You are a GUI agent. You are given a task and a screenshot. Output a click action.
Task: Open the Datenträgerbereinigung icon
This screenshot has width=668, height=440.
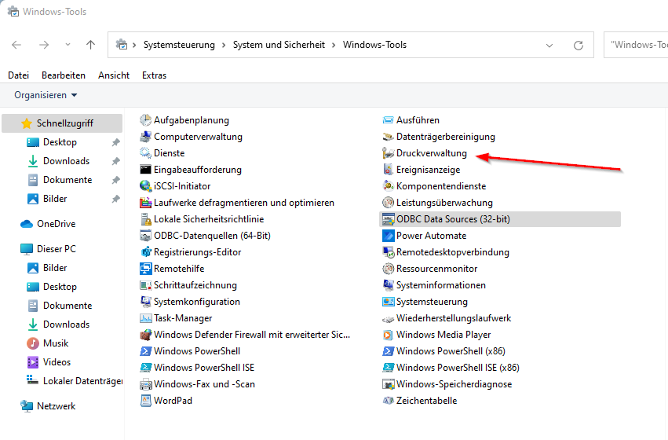[388, 137]
